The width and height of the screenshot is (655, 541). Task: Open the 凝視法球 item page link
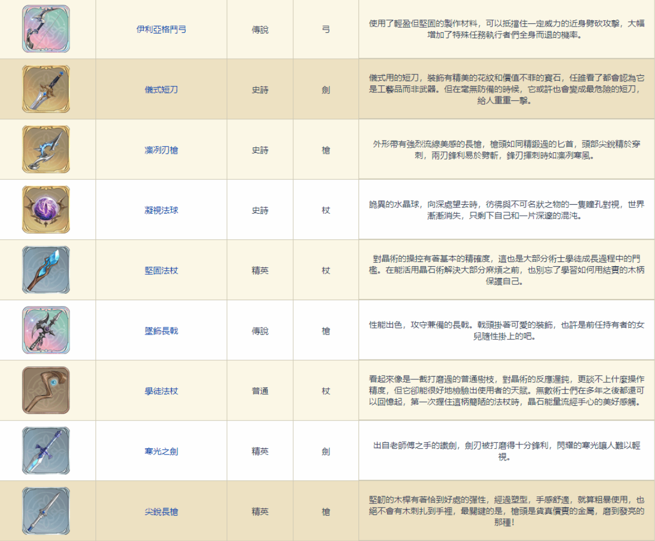[x=161, y=210]
